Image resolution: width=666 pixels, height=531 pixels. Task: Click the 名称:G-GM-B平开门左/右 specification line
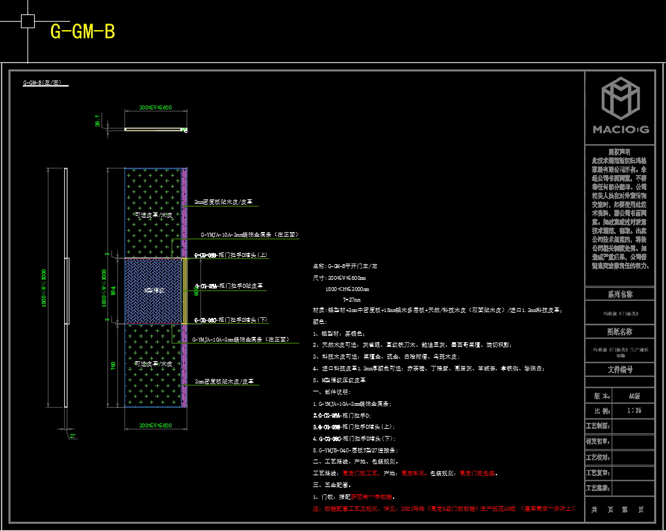344,266
